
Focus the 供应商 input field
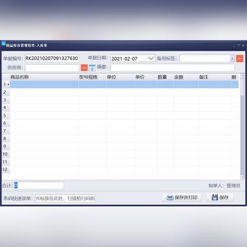[52, 68]
